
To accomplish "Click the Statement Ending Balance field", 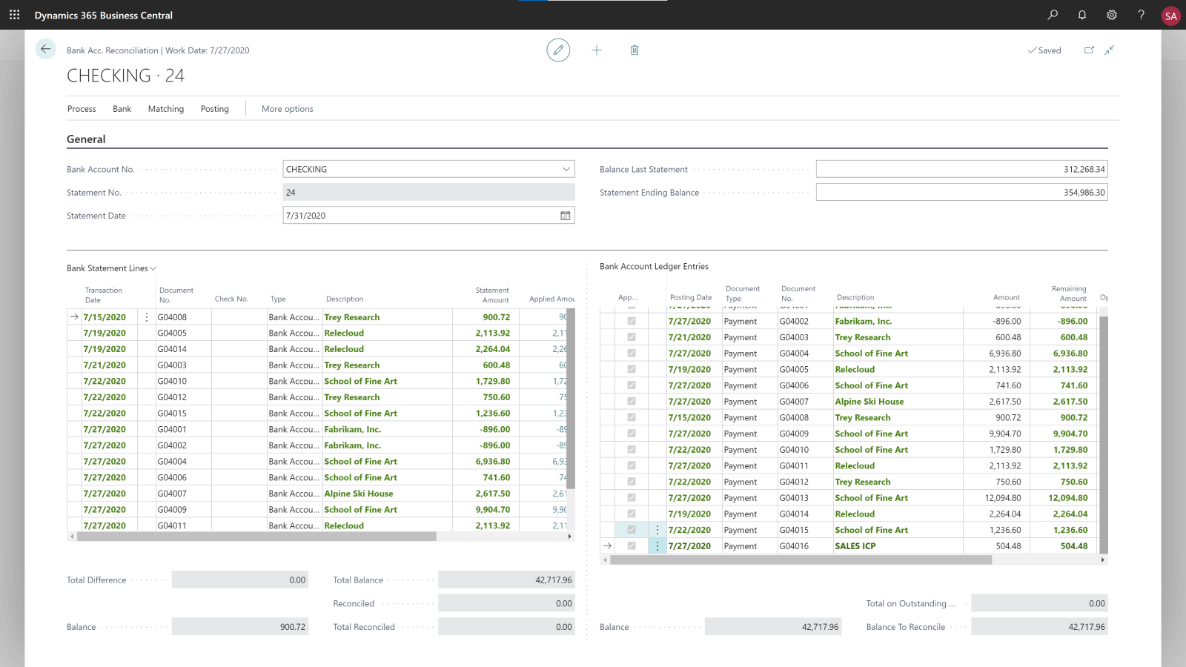I will coord(962,192).
